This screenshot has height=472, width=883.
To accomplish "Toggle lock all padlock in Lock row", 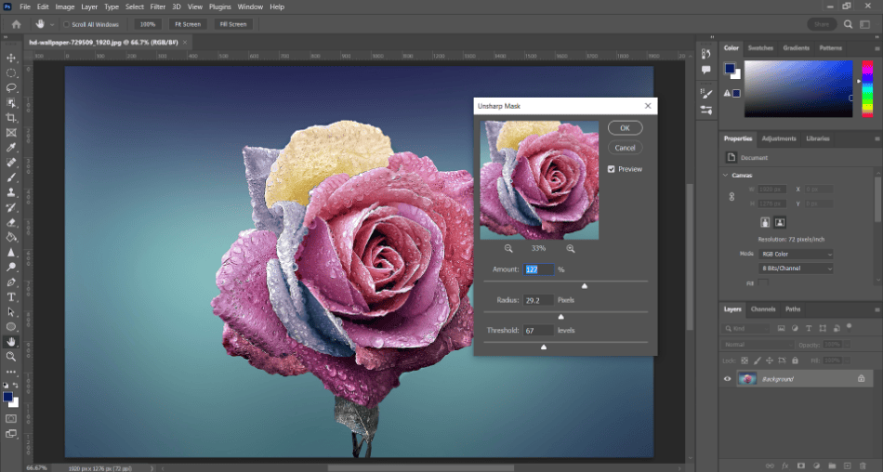I will pyautogui.click(x=795, y=361).
